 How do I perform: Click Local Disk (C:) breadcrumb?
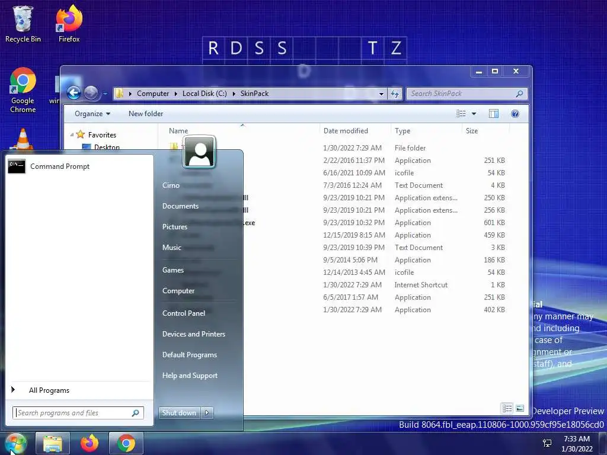pyautogui.click(x=205, y=94)
